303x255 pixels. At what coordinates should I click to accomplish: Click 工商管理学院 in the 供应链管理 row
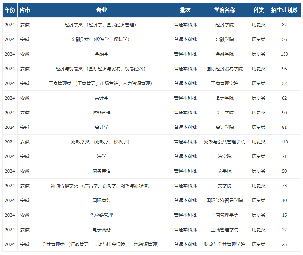pos(224,215)
